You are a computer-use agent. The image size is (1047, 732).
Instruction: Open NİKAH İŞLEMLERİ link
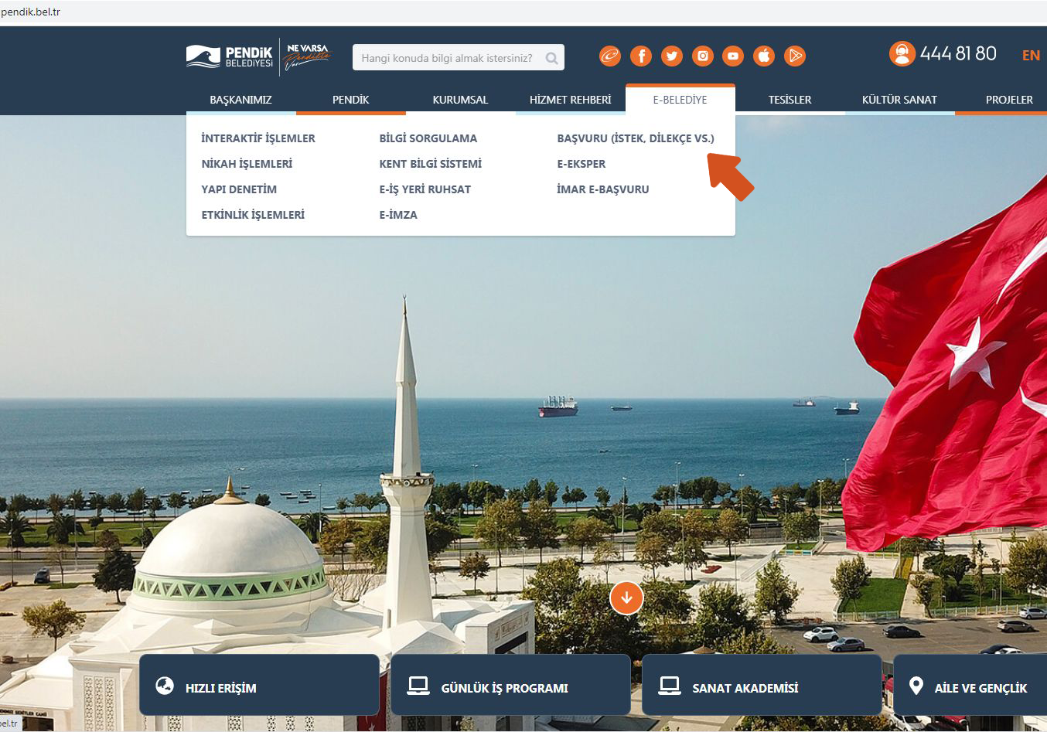246,163
